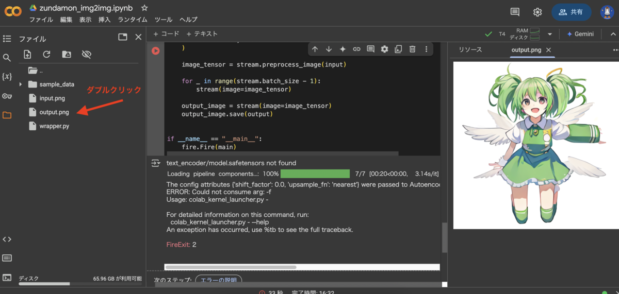
Task: Click the notebook title zundamon_img2img.ipynb
Action: 86,8
